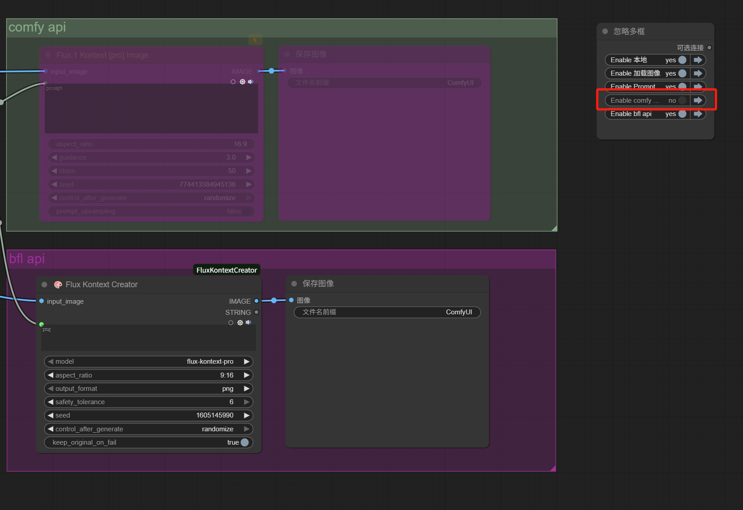The height and width of the screenshot is (510, 743).
Task: Click the gear icon in Flux Kontext Creator
Action: point(240,323)
